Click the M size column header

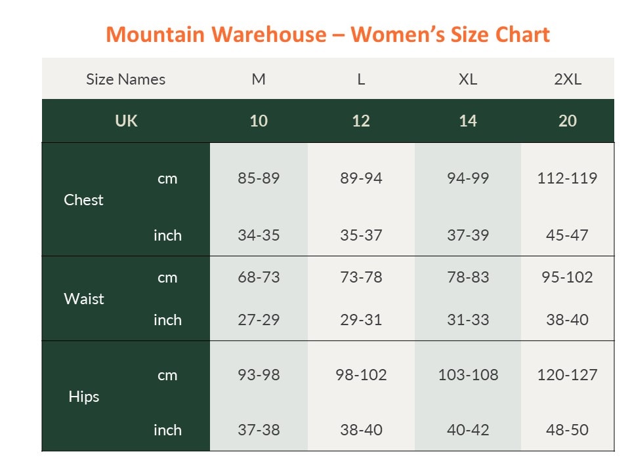tap(259, 79)
